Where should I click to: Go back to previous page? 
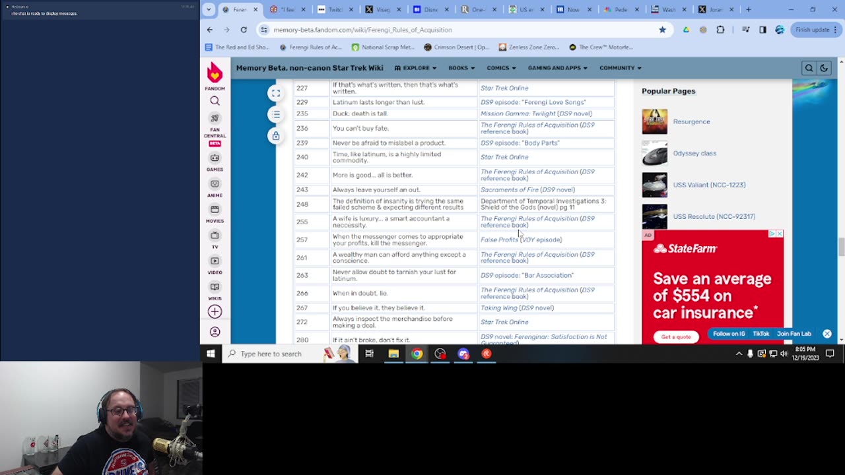(210, 30)
